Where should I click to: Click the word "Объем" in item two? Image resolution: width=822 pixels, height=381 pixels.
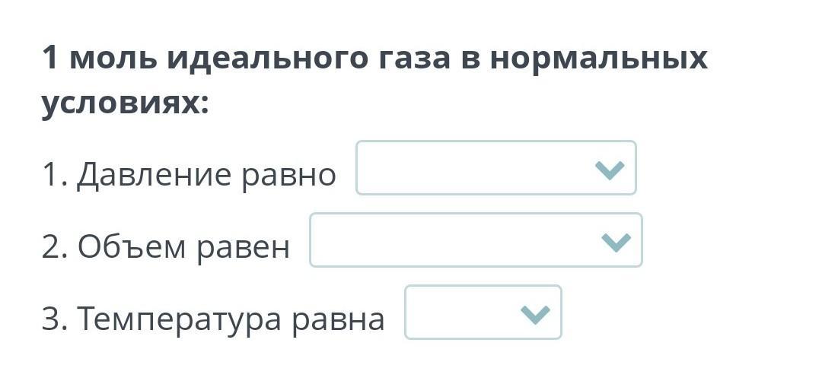[132, 246]
